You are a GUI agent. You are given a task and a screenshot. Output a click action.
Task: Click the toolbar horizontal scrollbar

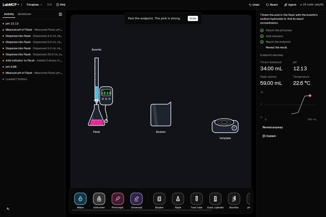(142, 210)
